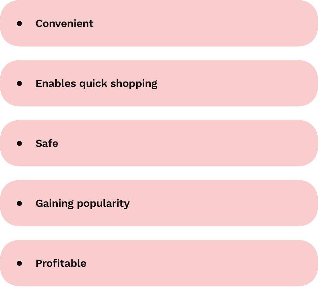Screen dimensions: 318x287
Task: Click white gap between Safe and Gaining pills
Action: coord(159,173)
